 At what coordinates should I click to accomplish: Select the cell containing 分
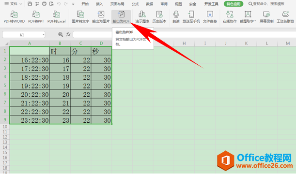point(80,51)
